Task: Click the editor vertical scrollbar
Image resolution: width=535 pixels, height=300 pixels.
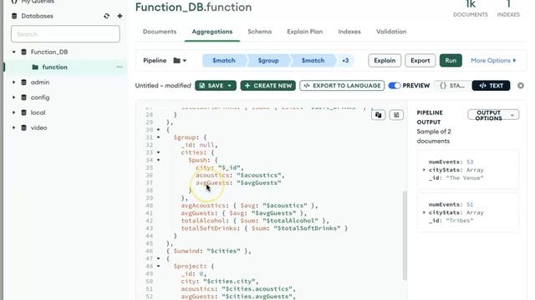Action: pos(405,235)
